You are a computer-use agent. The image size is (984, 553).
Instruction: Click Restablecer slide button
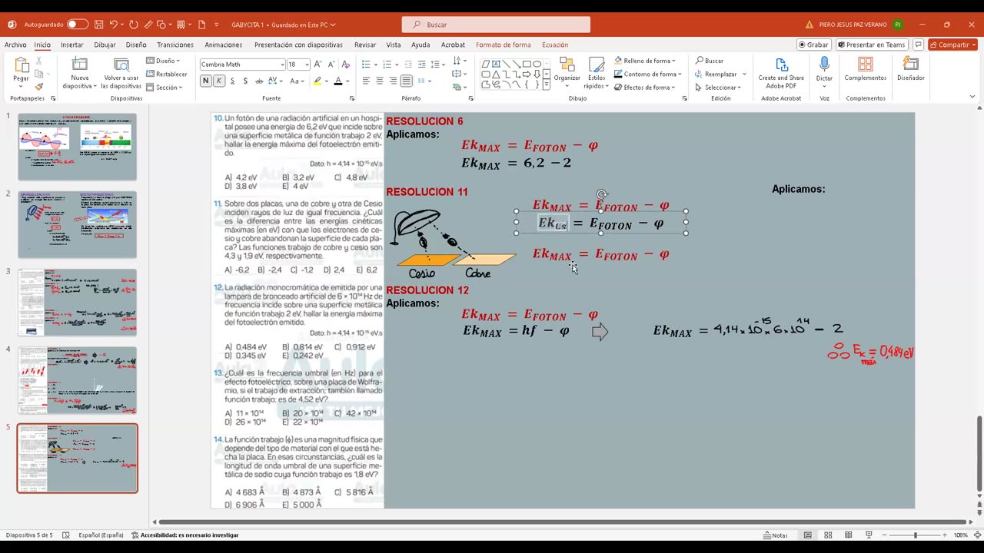pos(166,75)
